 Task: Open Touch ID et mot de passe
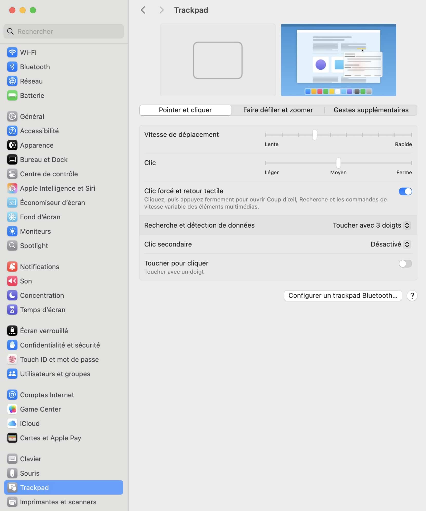pos(59,359)
